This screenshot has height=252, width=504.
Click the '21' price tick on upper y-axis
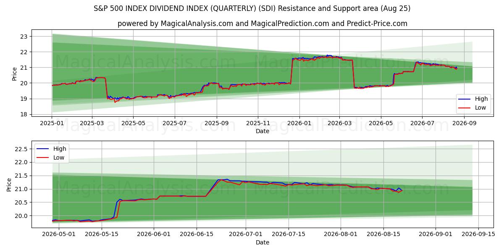tap(25, 68)
